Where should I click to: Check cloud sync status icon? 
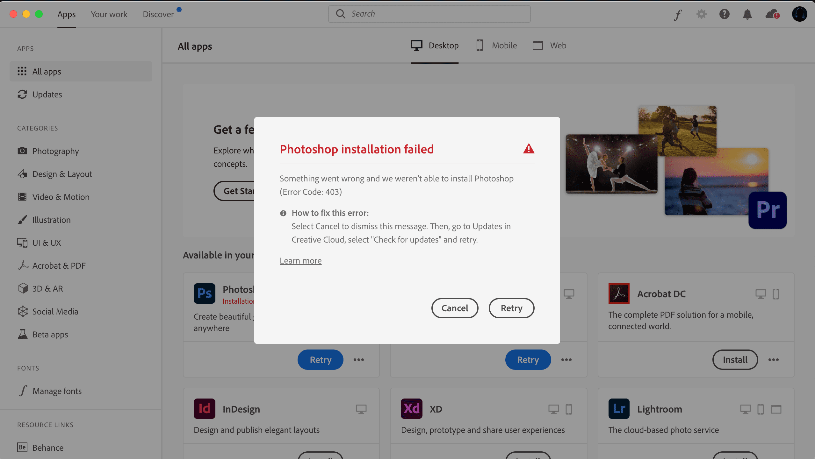pos(772,14)
